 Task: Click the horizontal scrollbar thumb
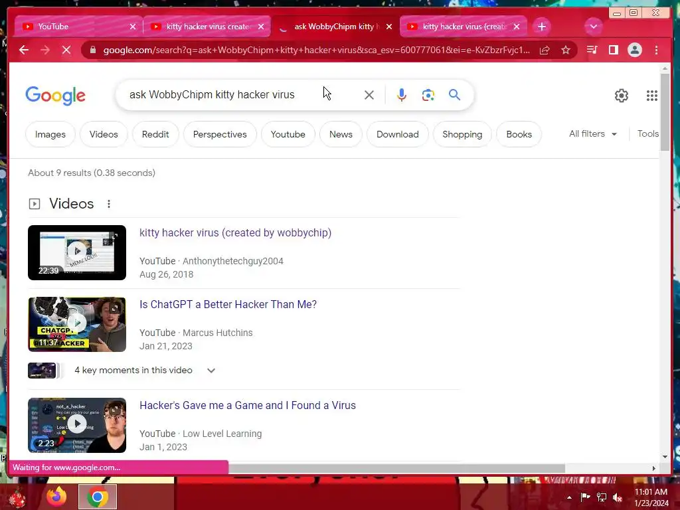(x=397, y=468)
